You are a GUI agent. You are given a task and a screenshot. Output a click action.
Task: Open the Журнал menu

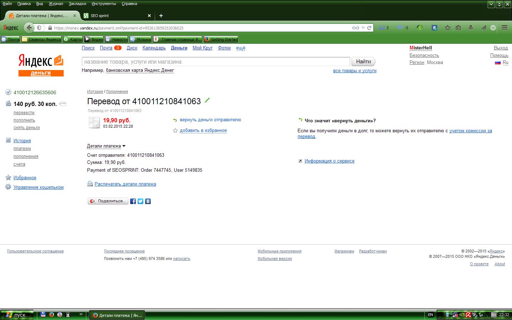pos(56,4)
